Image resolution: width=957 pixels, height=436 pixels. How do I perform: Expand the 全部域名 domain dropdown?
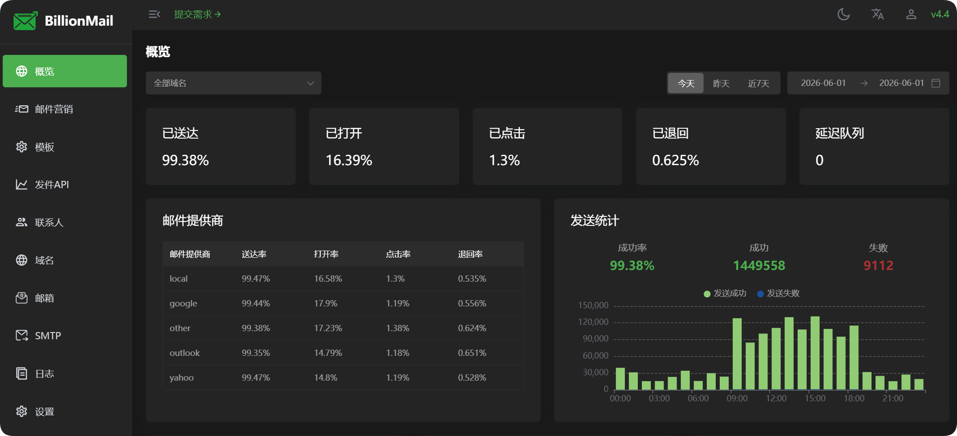click(234, 83)
